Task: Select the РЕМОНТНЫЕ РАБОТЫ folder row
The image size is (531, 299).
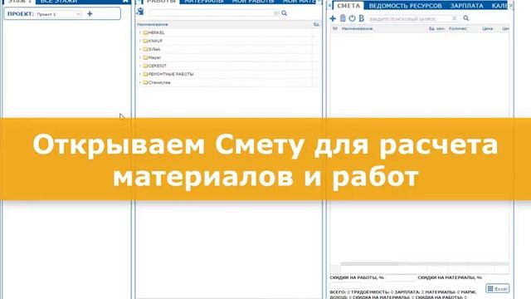Action: pyautogui.click(x=227, y=74)
